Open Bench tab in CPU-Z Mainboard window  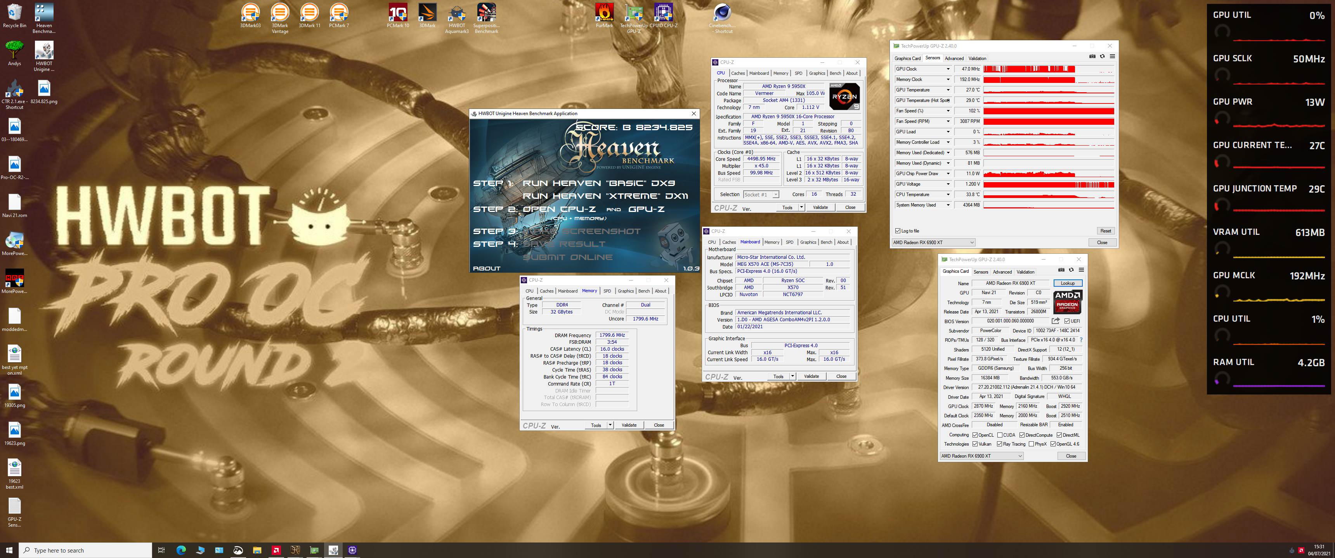point(826,242)
